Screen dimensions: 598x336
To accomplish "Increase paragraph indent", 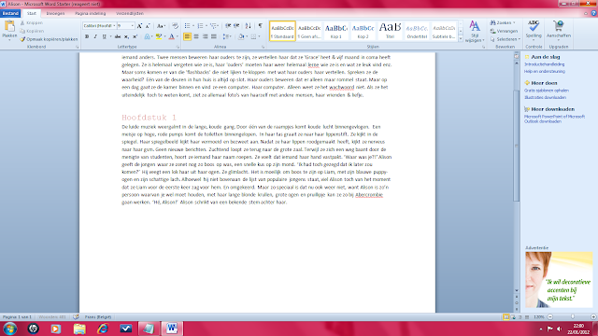I will 236,26.
